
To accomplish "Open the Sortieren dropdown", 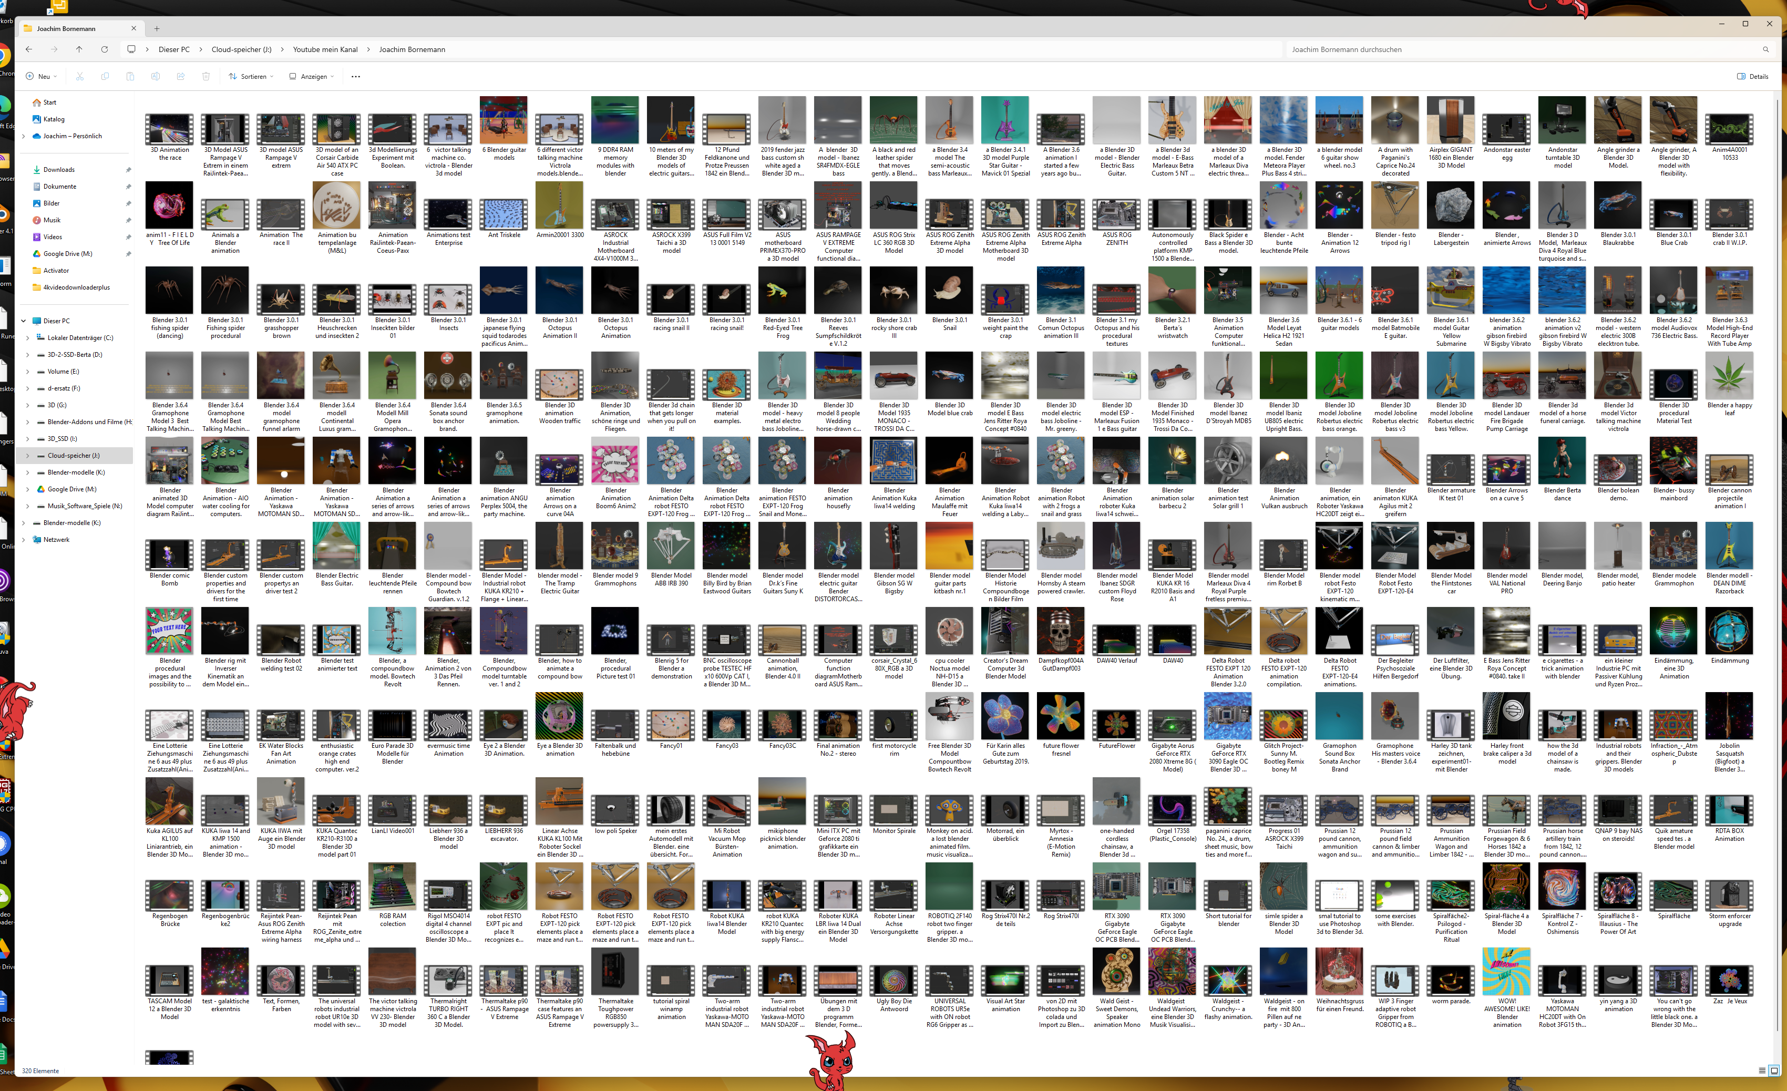I will point(251,76).
